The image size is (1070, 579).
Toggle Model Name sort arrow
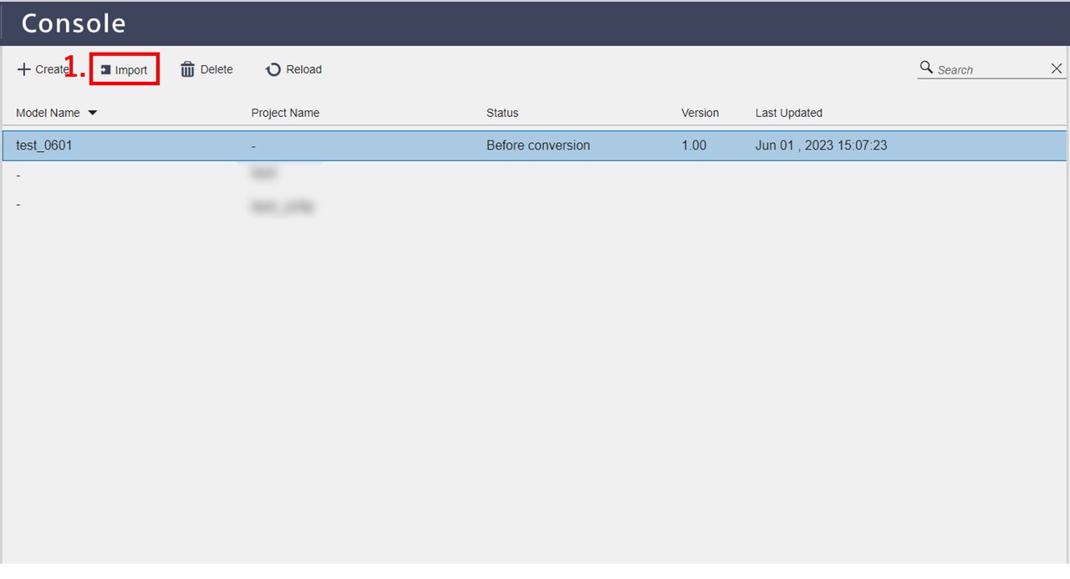(x=93, y=113)
